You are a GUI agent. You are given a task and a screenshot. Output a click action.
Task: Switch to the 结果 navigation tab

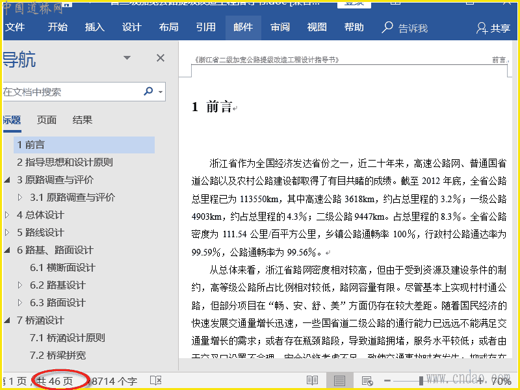tap(83, 120)
